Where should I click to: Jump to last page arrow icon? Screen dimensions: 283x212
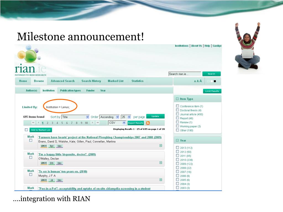click(x=98, y=123)
